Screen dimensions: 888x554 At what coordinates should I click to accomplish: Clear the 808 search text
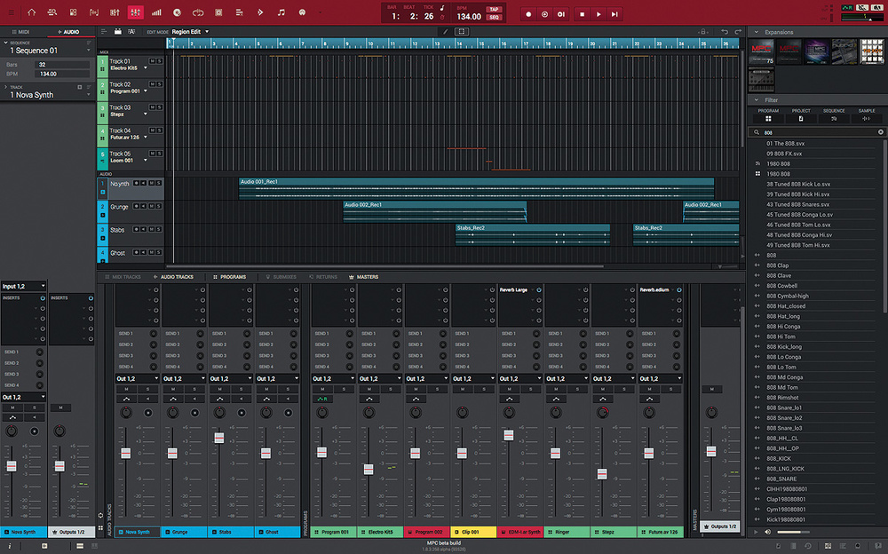tap(881, 132)
